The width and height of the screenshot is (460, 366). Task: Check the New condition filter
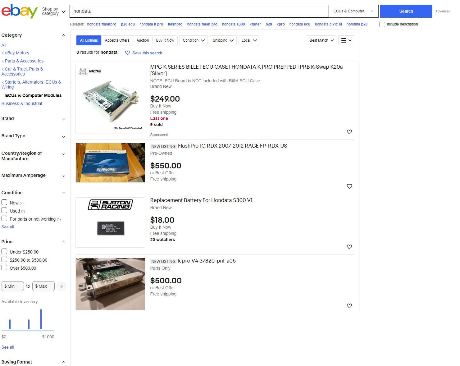[x=5, y=203]
